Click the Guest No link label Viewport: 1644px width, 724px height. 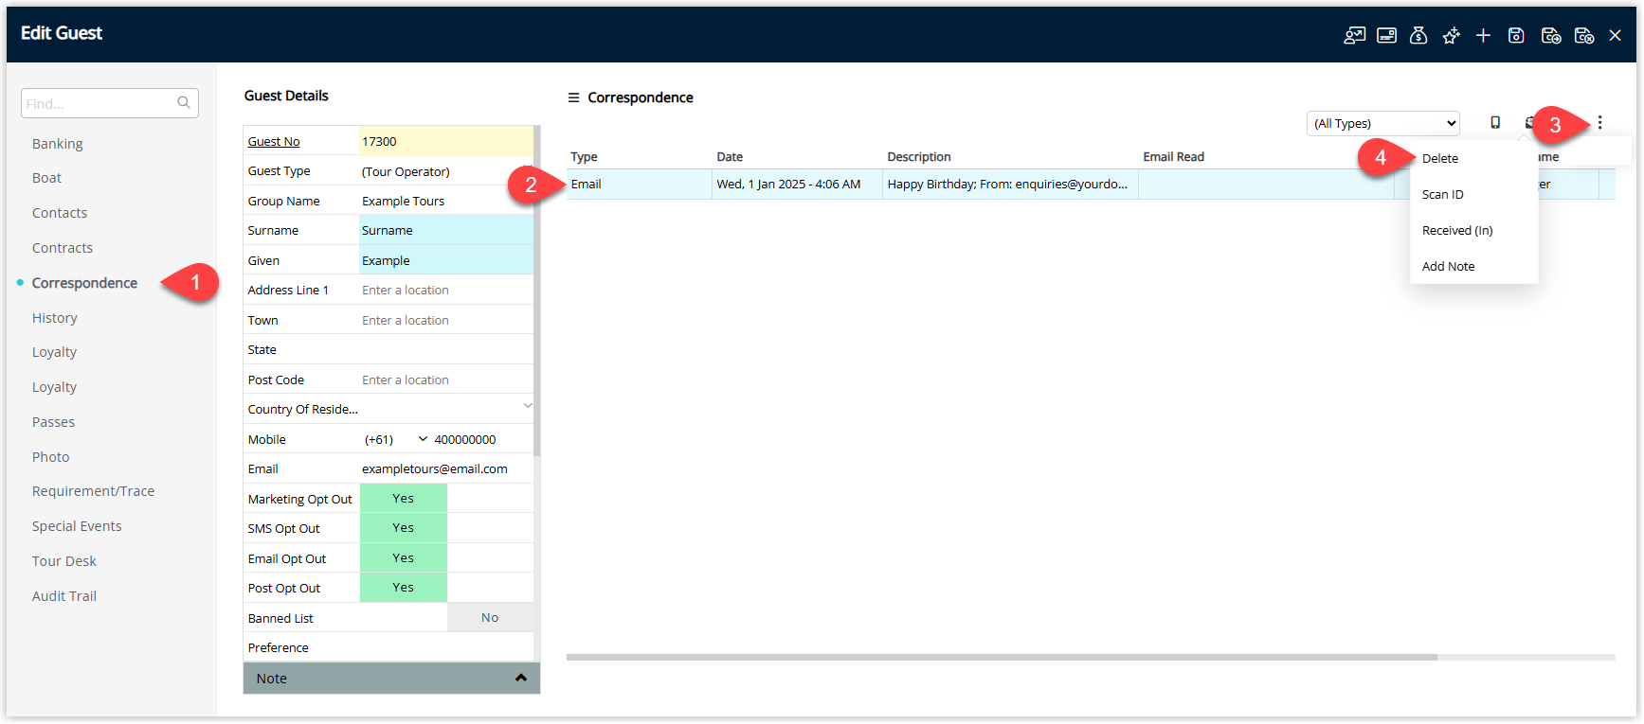274,141
